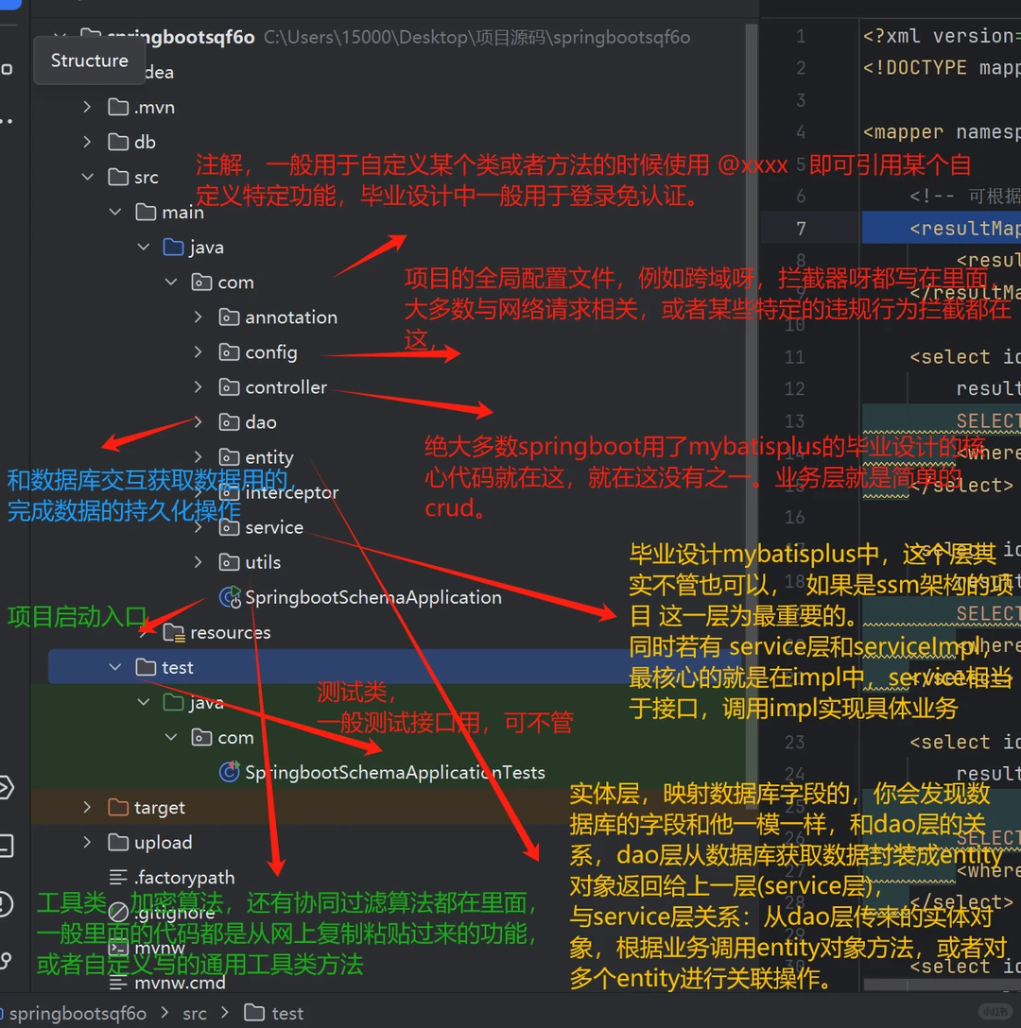Select line number 7 in the editor gutter
This screenshot has width=1021, height=1028.
click(800, 227)
